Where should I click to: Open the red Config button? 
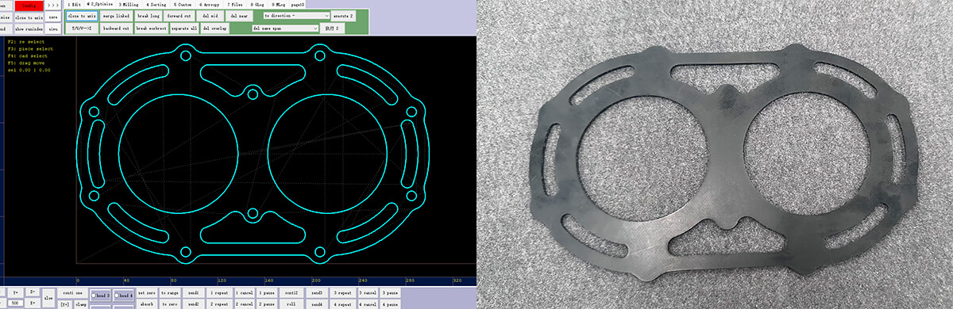point(29,6)
